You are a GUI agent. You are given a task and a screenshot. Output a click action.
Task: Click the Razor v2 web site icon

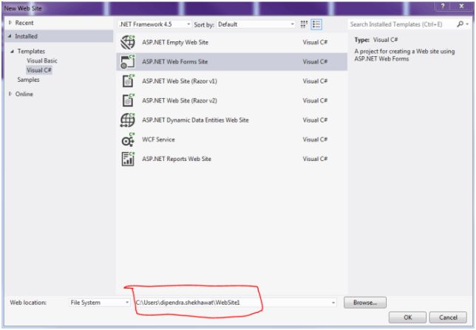pos(128,100)
